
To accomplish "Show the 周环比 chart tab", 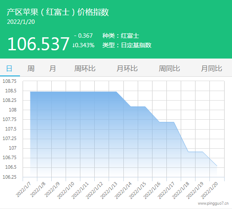I will click(85, 69).
